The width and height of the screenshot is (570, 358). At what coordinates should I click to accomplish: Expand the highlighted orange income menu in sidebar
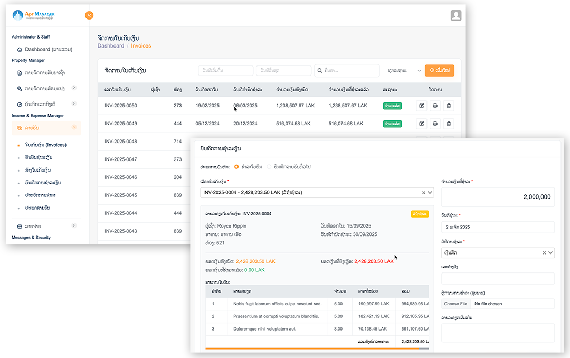pyautogui.click(x=46, y=128)
